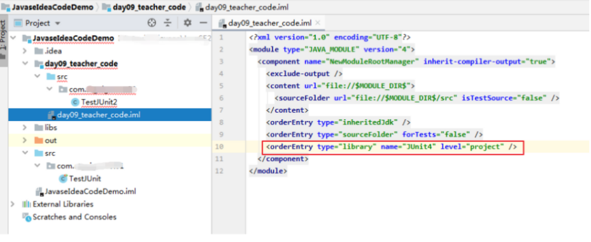Click the orange out folder icon
This screenshot has width=591, height=242.
point(38,140)
